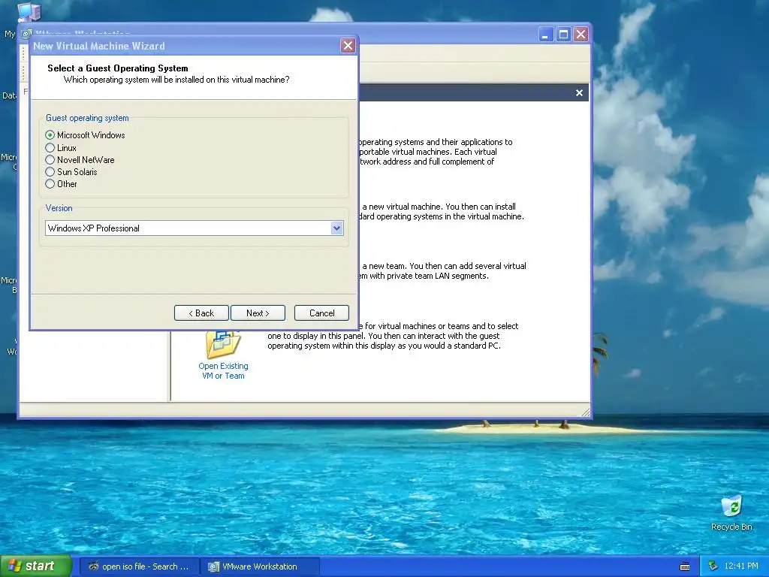Image resolution: width=769 pixels, height=577 pixels.
Task: Click the VMware window resize grip
Action: point(586,412)
